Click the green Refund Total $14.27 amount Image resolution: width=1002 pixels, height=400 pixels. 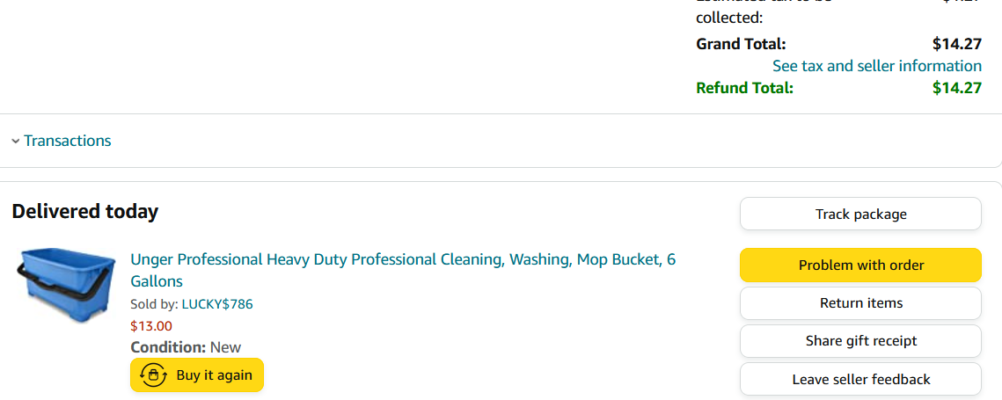coord(956,88)
